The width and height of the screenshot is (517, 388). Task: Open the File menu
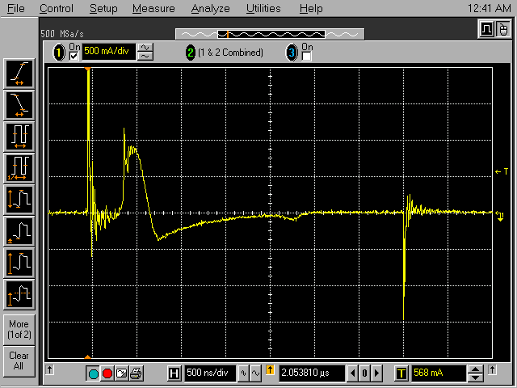click(15, 8)
